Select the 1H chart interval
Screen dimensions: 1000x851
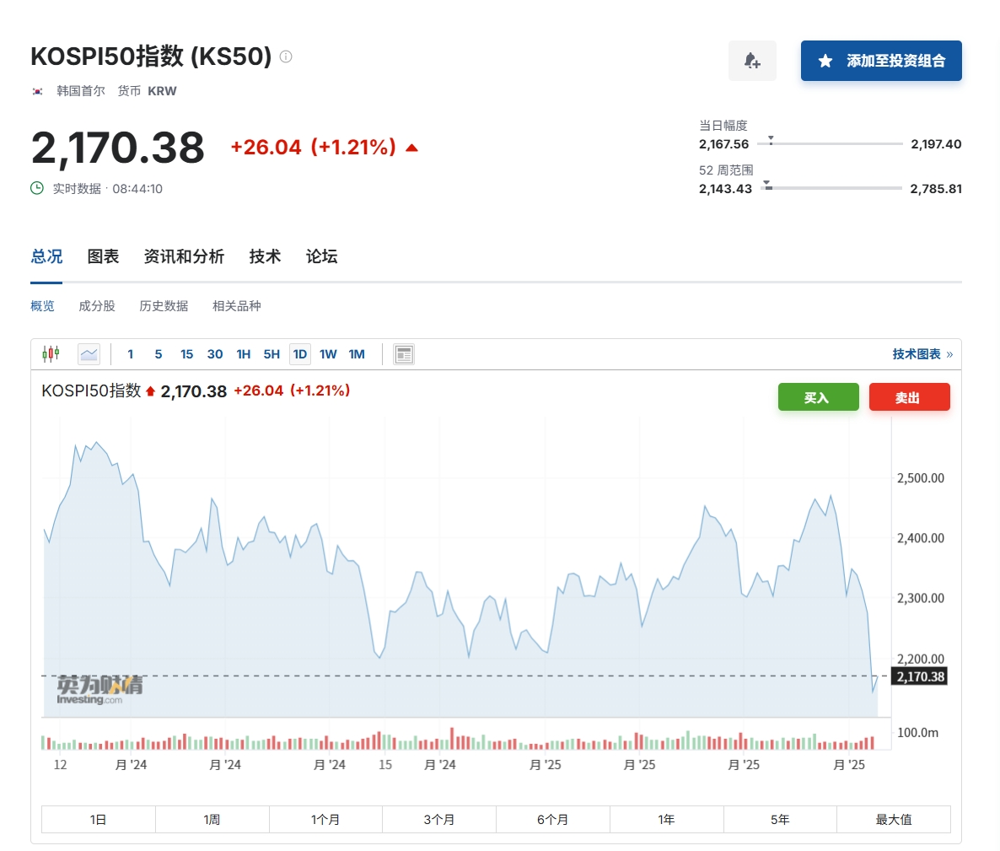pyautogui.click(x=243, y=354)
